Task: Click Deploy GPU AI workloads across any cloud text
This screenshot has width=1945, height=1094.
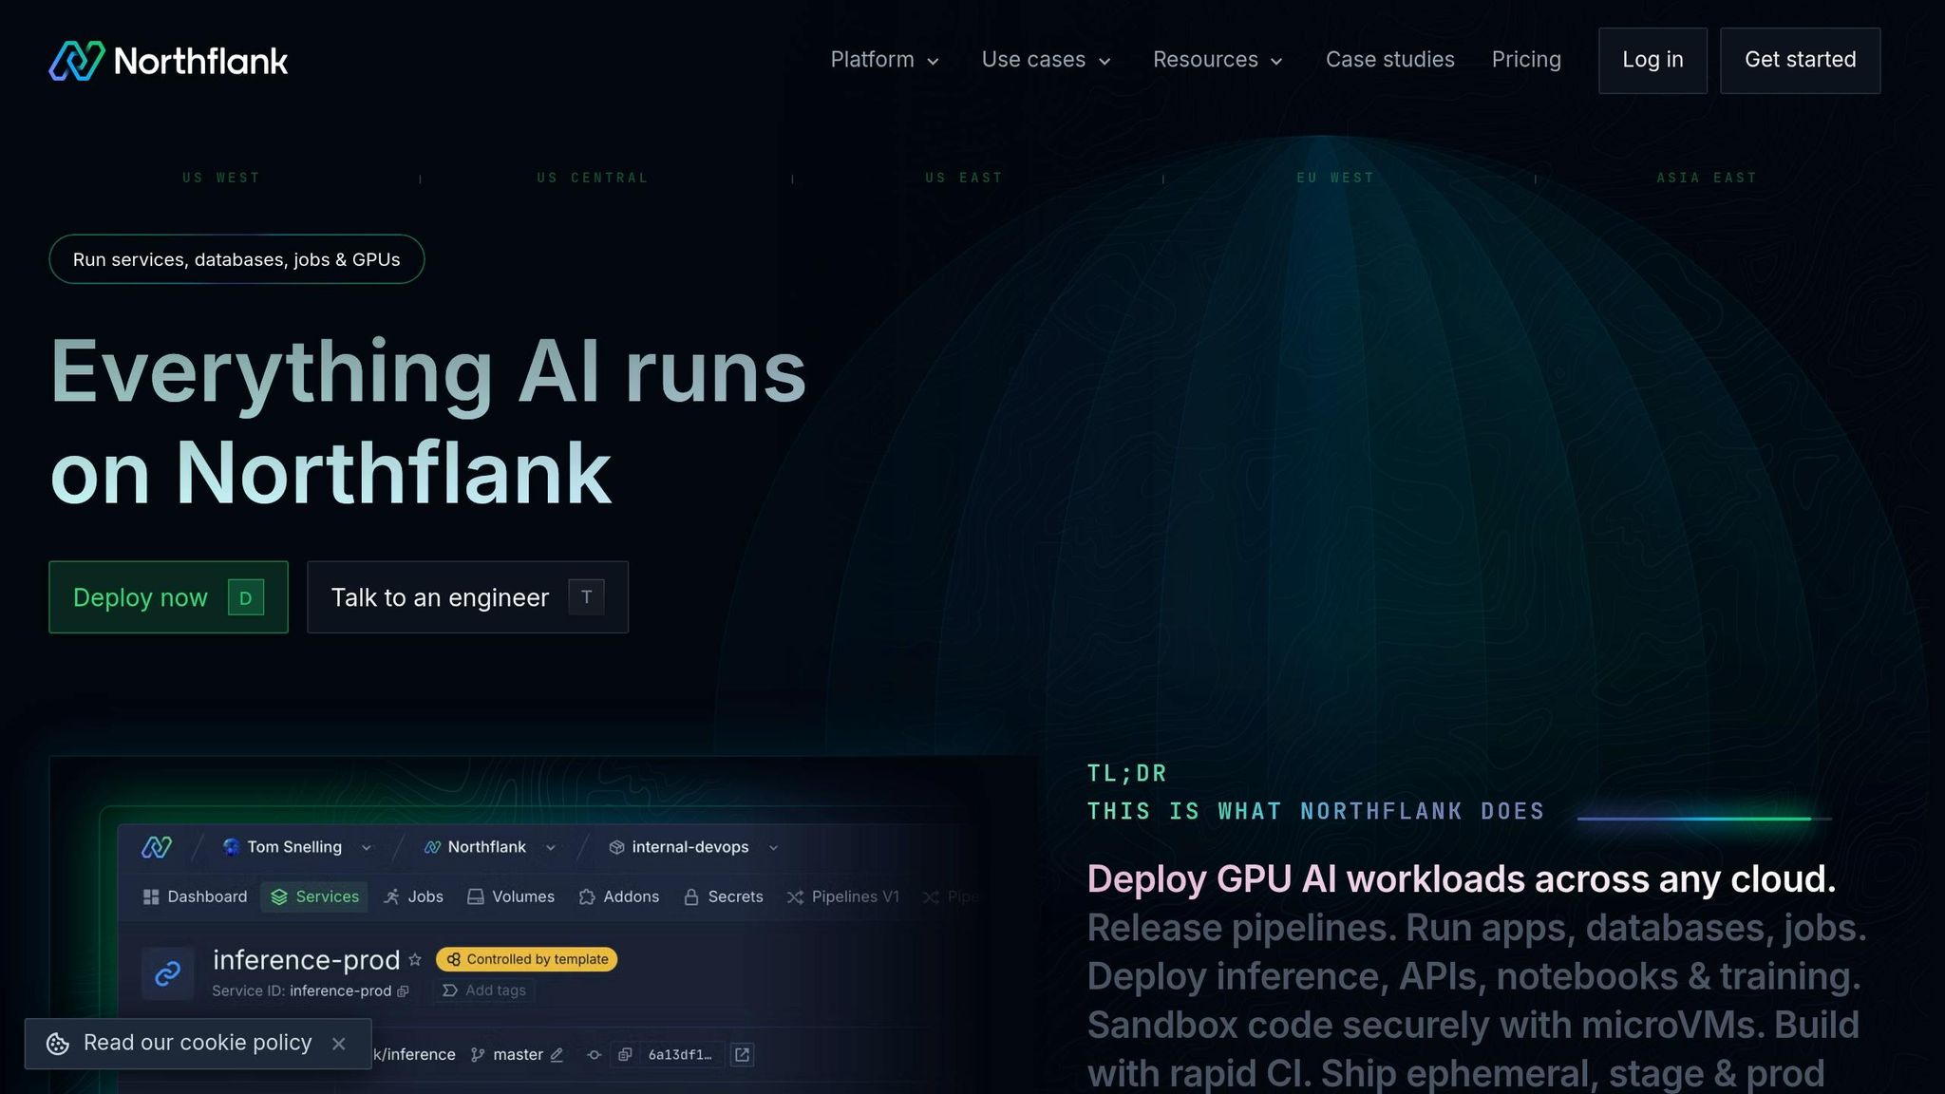Action: pyautogui.click(x=1461, y=879)
